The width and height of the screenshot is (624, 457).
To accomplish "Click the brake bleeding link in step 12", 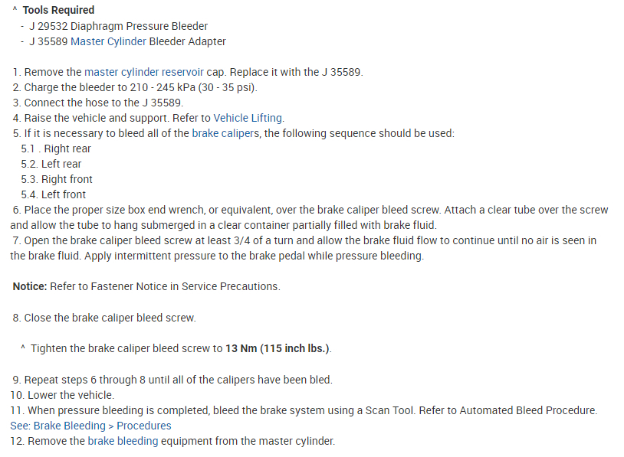I will (123, 441).
